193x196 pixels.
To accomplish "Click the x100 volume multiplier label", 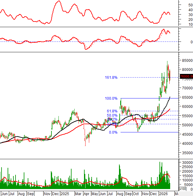I will coord(182,189).
